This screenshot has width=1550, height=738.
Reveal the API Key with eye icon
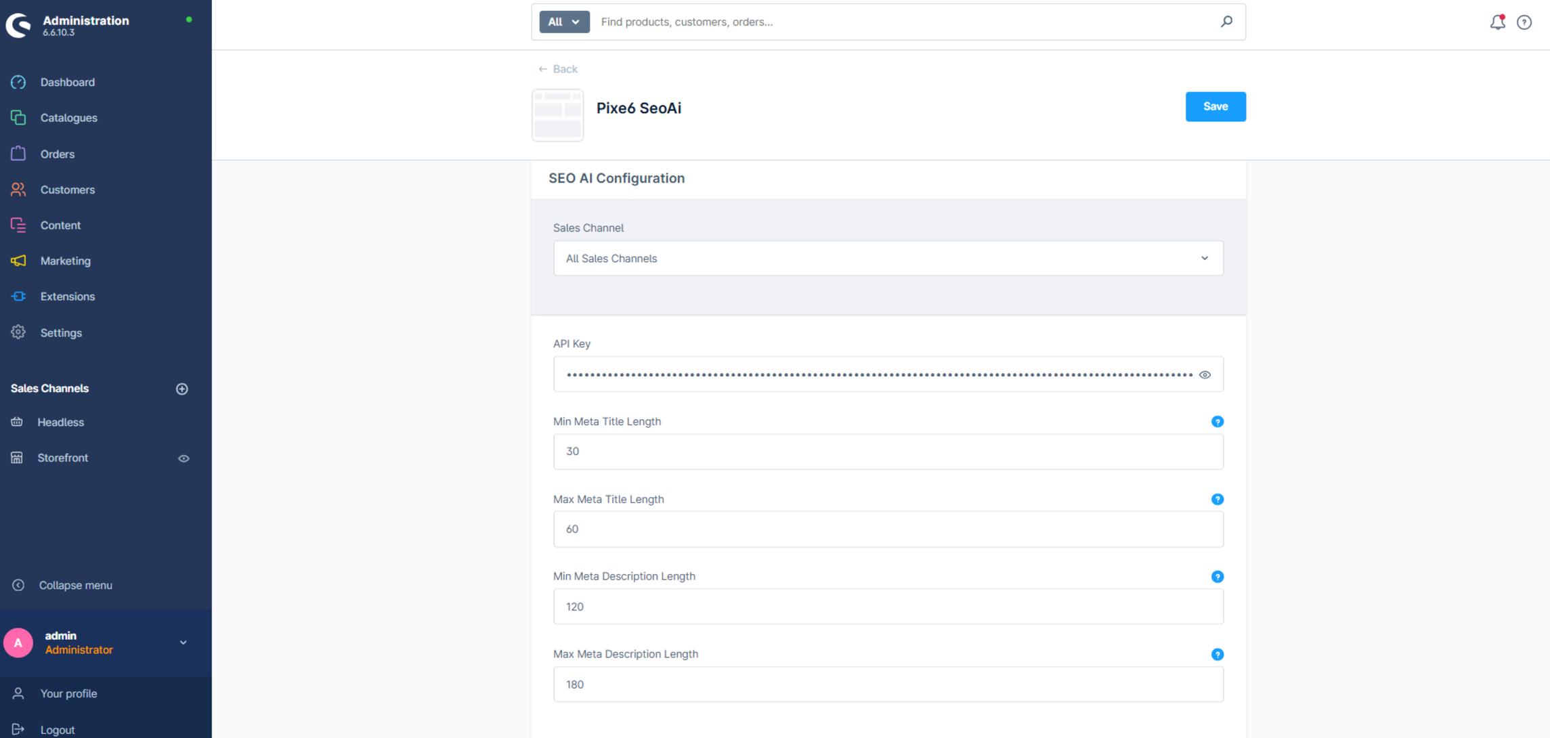(x=1205, y=374)
